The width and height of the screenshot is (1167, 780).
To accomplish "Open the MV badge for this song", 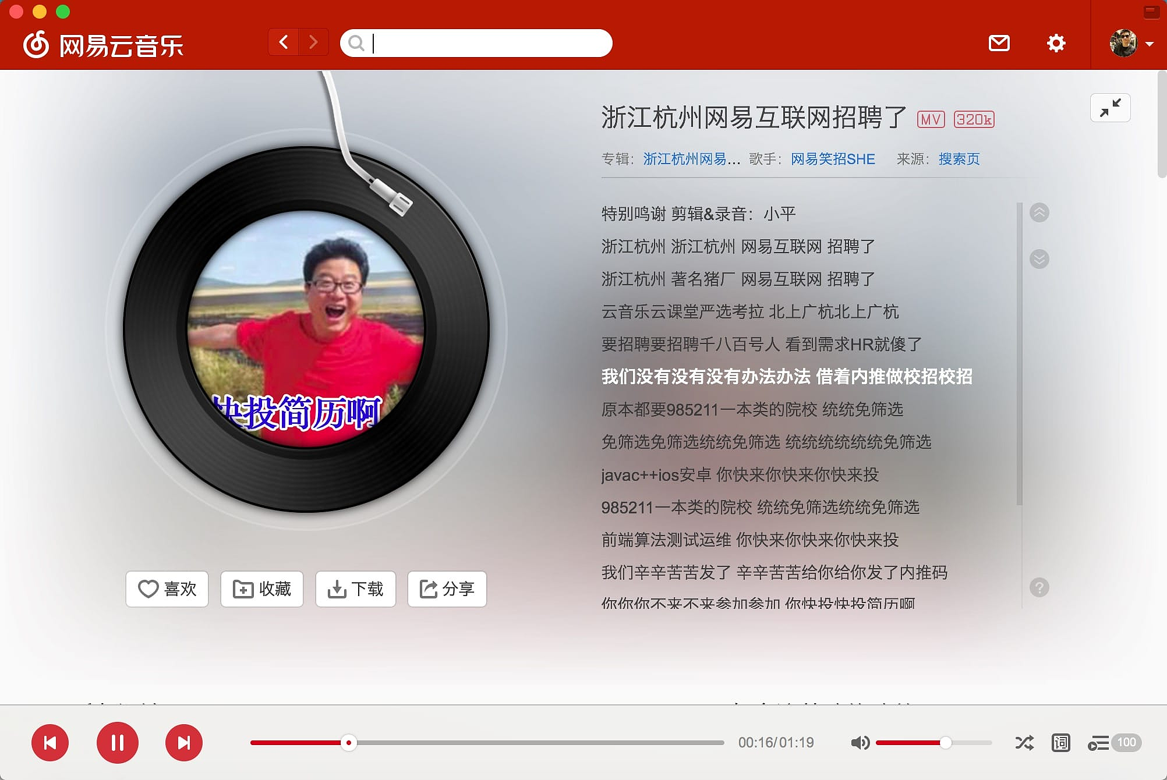I will pos(931,119).
